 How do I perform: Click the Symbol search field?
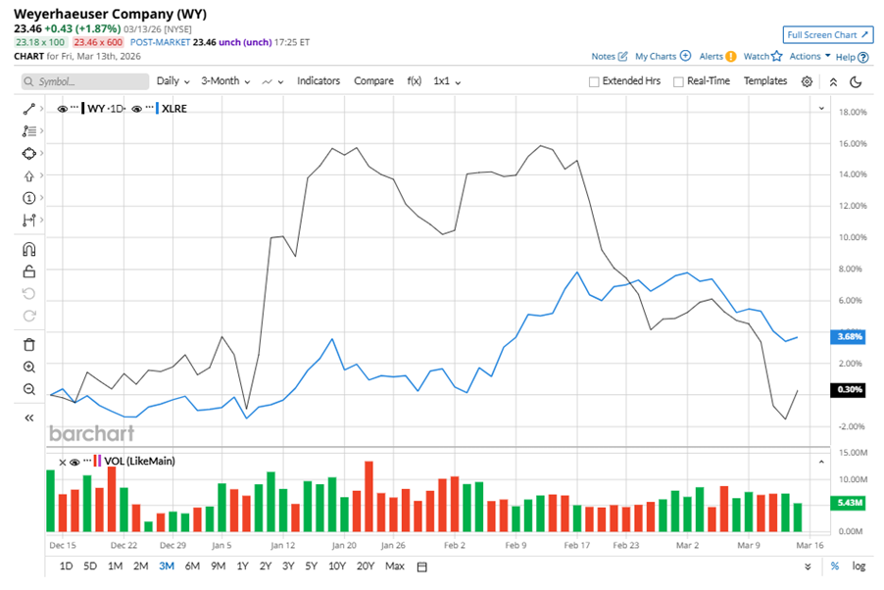tap(85, 81)
